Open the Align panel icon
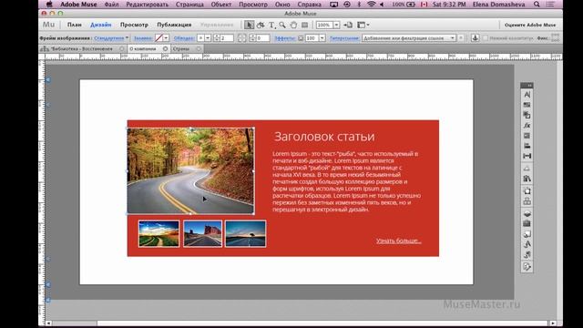 coord(527,146)
